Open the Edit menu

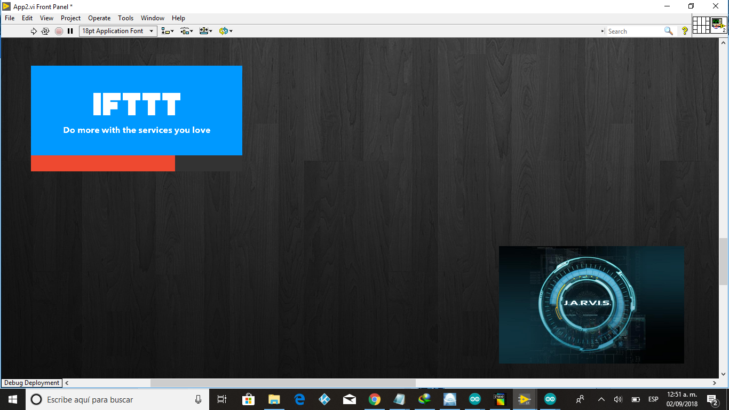tap(27, 18)
